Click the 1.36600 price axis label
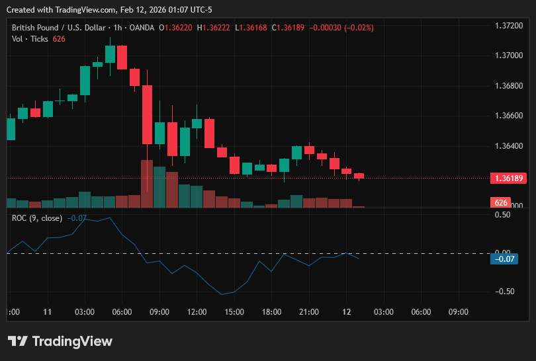The height and width of the screenshot is (361, 536). 509,116
